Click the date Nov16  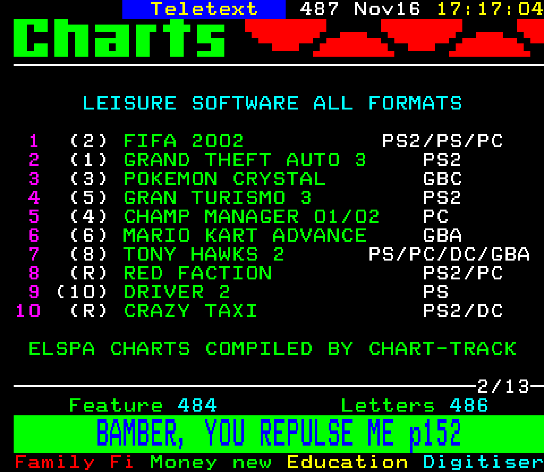(x=387, y=9)
